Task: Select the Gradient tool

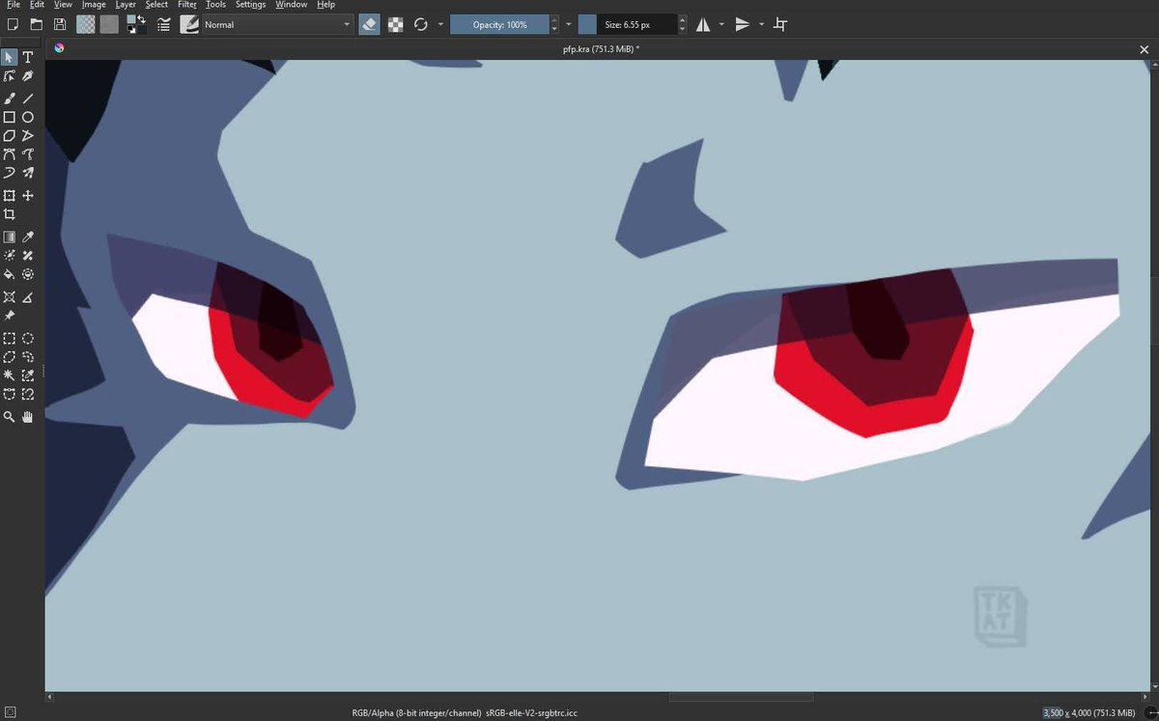Action: pyautogui.click(x=9, y=237)
